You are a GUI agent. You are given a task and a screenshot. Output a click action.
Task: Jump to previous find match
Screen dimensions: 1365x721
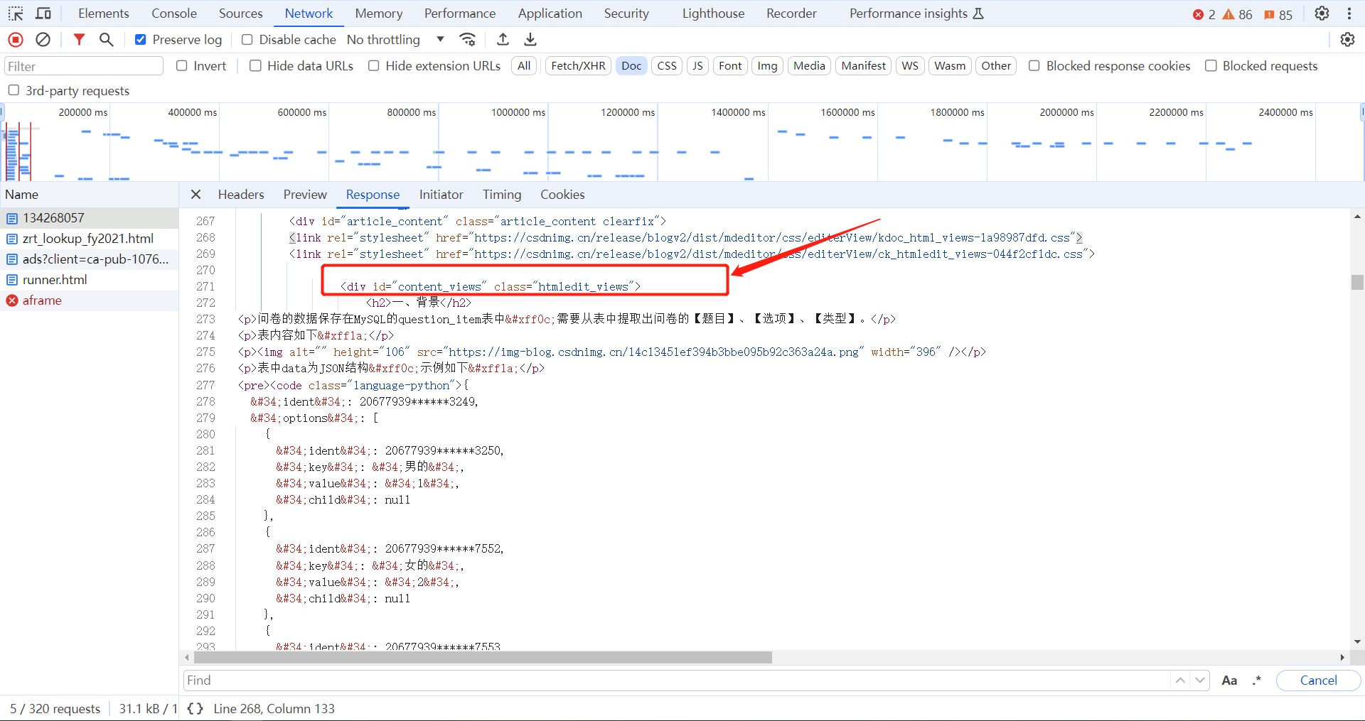(x=1180, y=681)
